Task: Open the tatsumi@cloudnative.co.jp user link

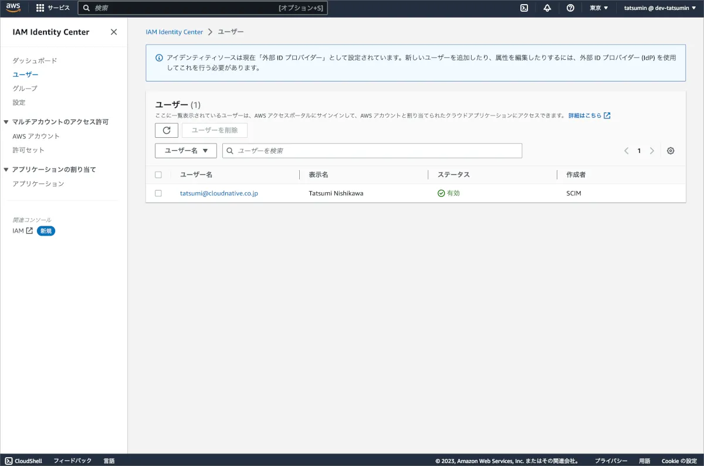Action: point(219,193)
